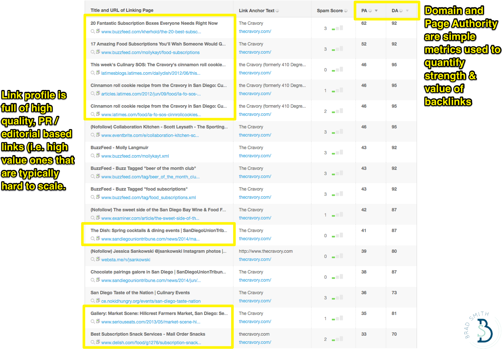Click PA column header label
This screenshot has height=349, width=502.
(364, 11)
